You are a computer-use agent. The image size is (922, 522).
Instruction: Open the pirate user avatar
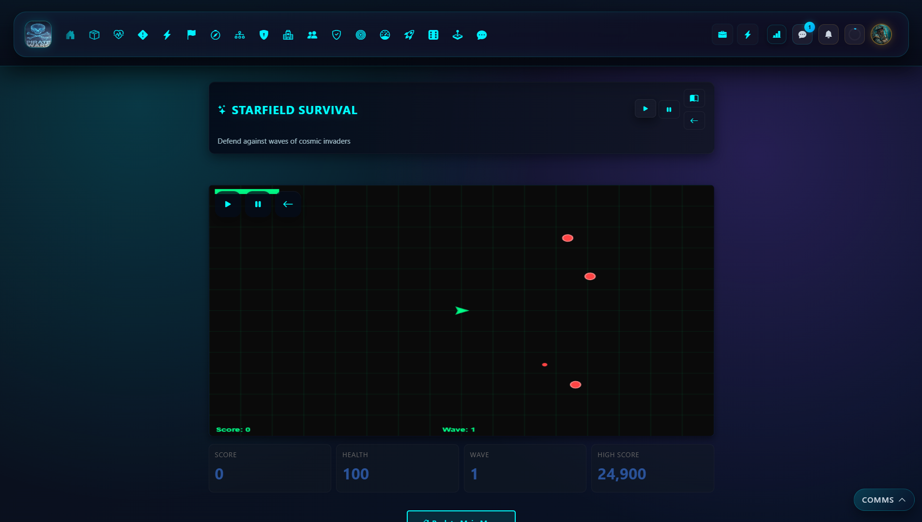coord(881,35)
